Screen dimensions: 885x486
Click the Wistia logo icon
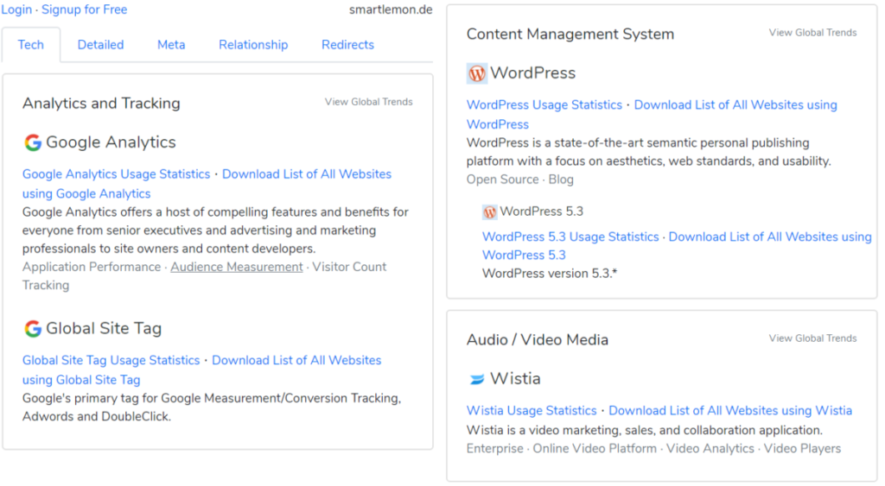click(477, 380)
